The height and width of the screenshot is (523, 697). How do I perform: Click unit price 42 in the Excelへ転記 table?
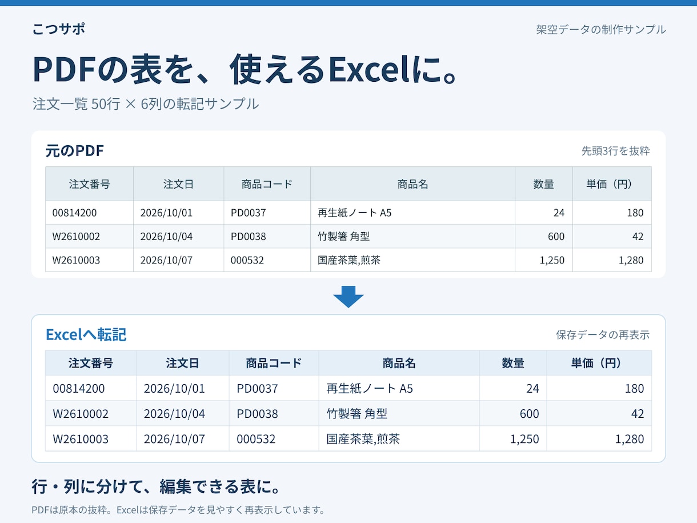638,414
